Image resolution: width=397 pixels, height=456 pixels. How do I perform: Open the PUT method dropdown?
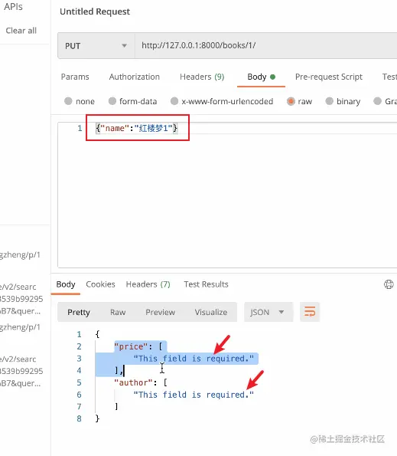[x=96, y=46]
